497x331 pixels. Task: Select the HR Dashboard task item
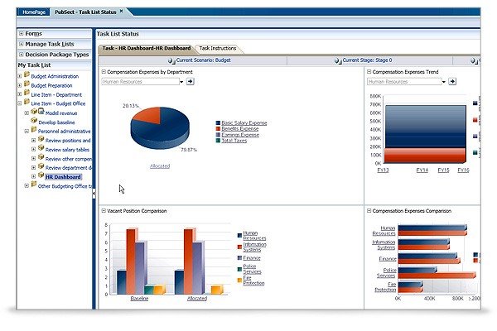point(63,177)
